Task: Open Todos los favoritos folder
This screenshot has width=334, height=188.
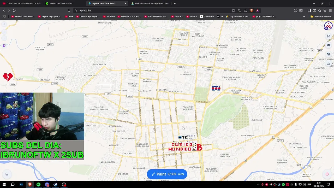Action: (x=321, y=16)
